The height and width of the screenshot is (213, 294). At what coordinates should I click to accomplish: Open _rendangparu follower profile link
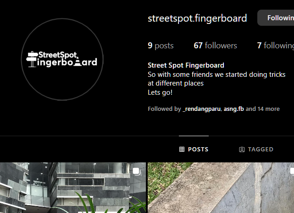click(201, 109)
